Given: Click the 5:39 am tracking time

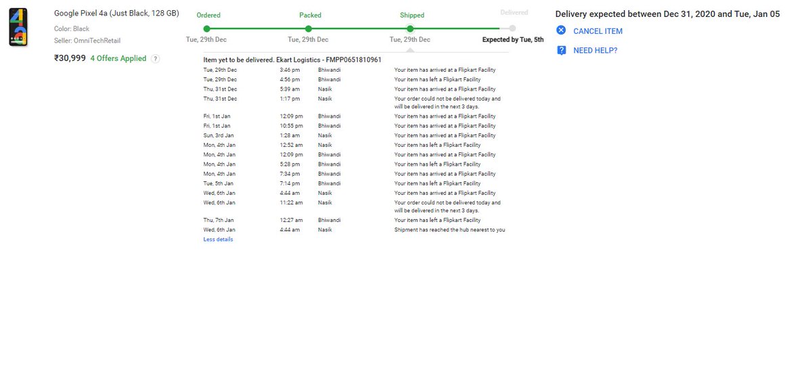Looking at the screenshot, I should click(290, 89).
